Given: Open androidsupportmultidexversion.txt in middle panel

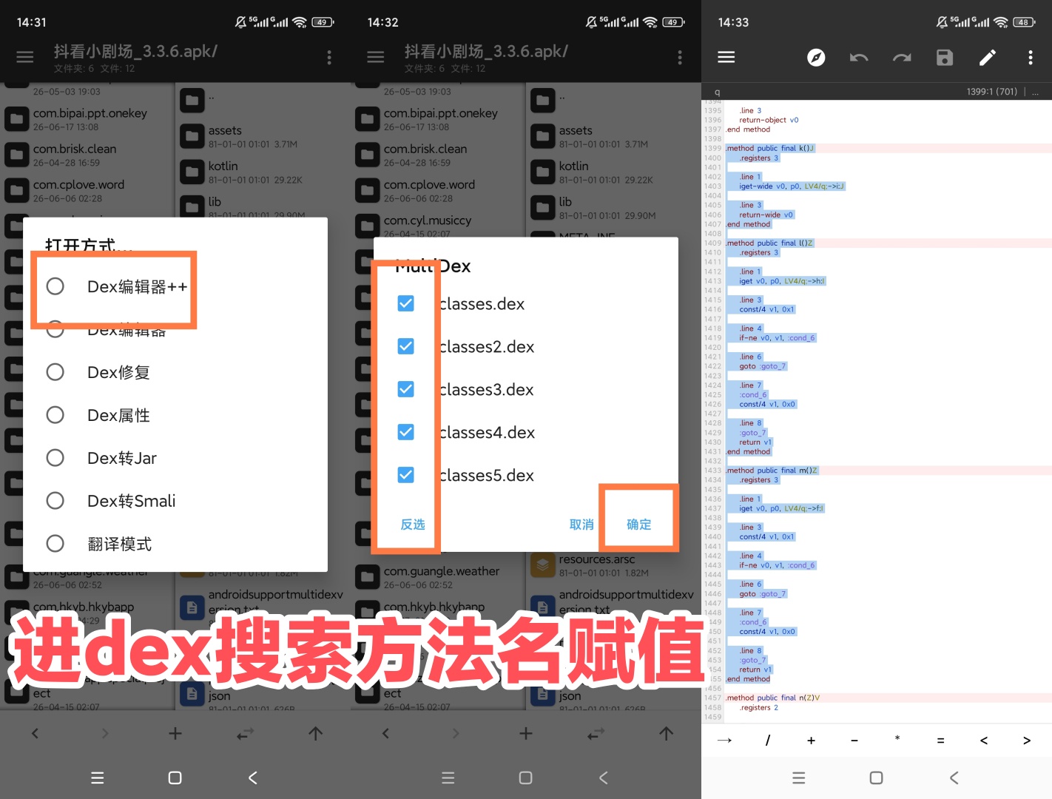Looking at the screenshot, I should [614, 603].
